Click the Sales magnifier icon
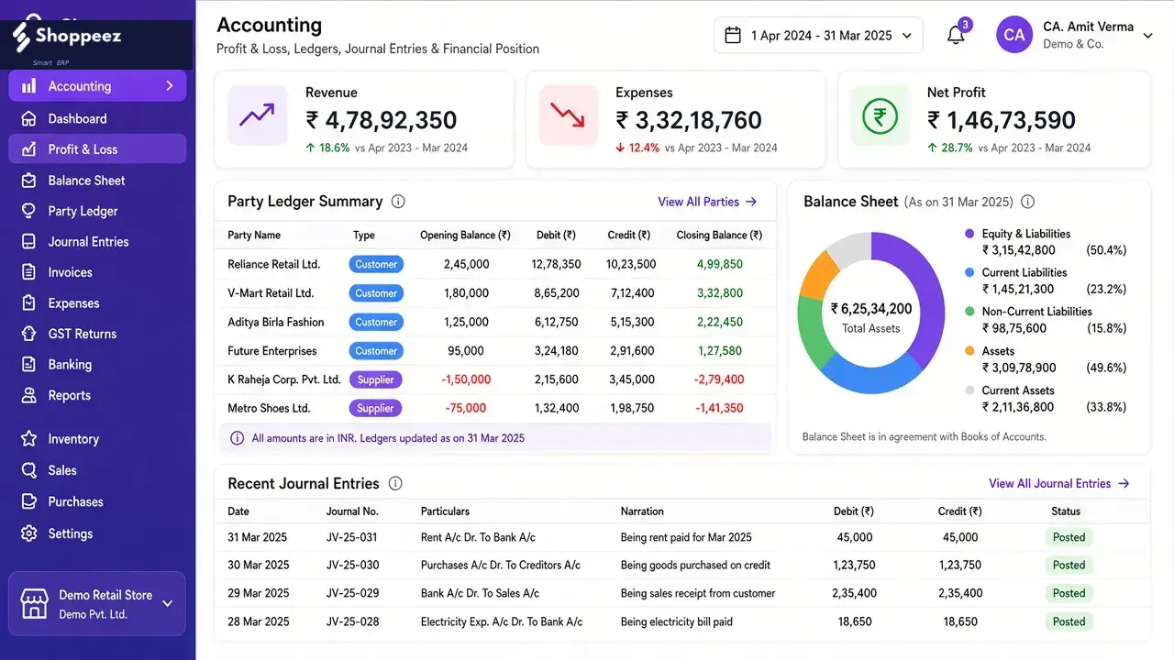Screen dimensions: 1174x660 (x=29, y=470)
